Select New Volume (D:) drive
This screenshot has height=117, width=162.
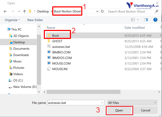23,87
